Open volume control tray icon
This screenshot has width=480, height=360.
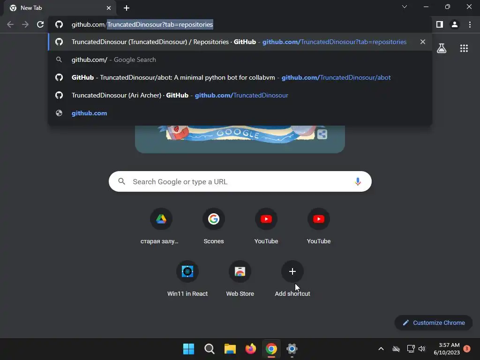tap(422, 349)
